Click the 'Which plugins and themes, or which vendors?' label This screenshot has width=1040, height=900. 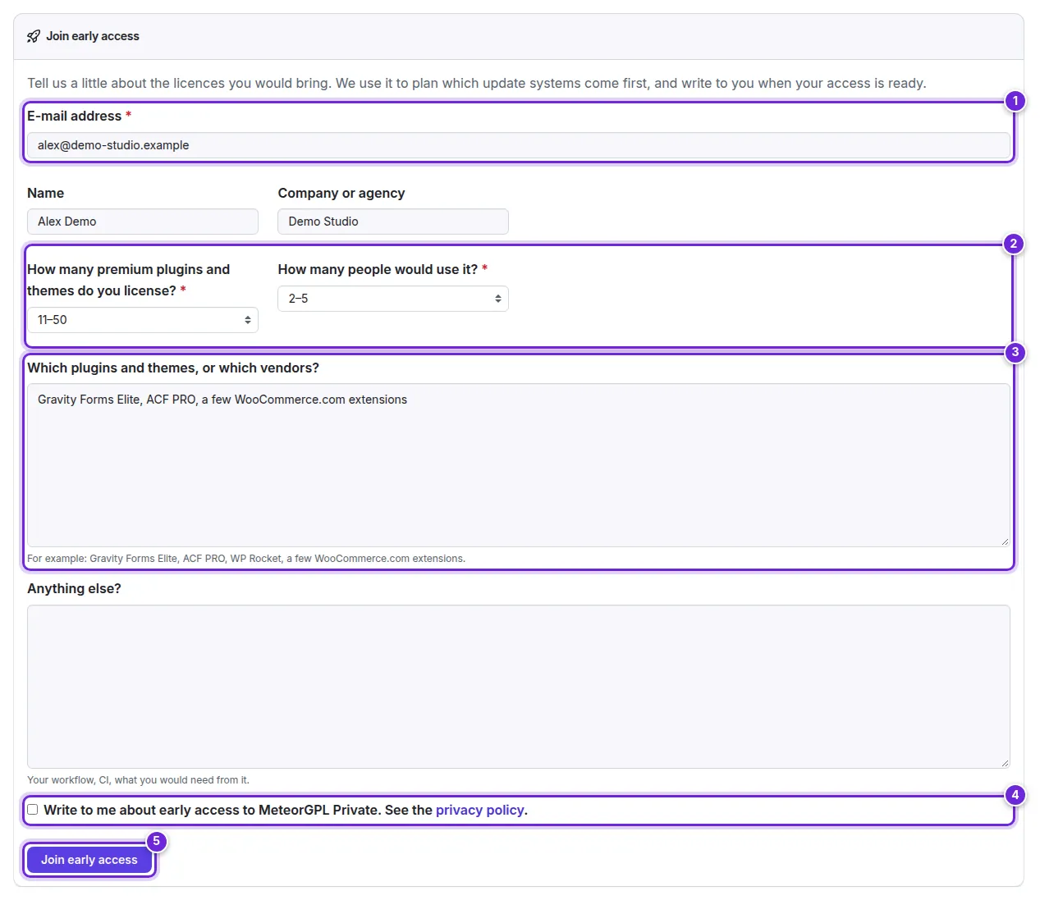pos(173,368)
